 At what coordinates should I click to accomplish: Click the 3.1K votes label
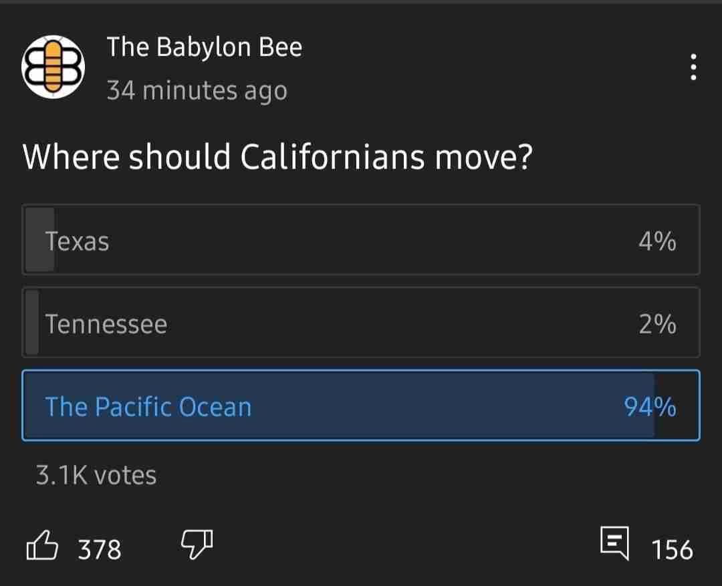(x=96, y=475)
